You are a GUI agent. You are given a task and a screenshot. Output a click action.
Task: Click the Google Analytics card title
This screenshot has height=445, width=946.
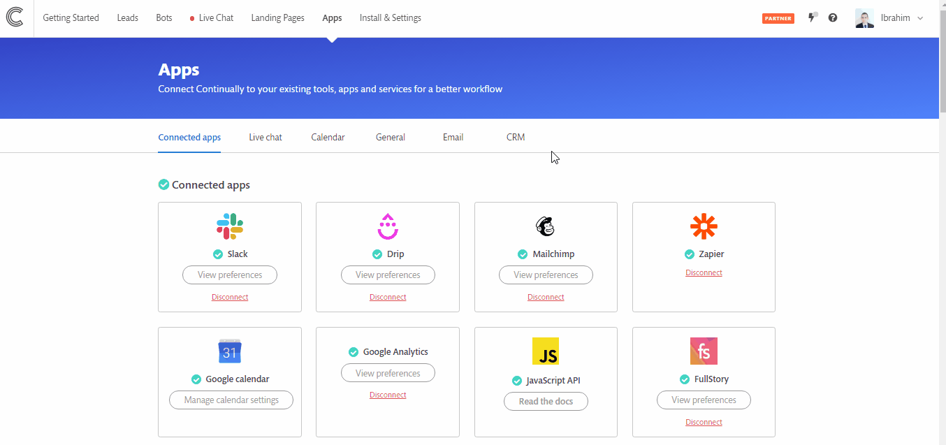click(395, 352)
